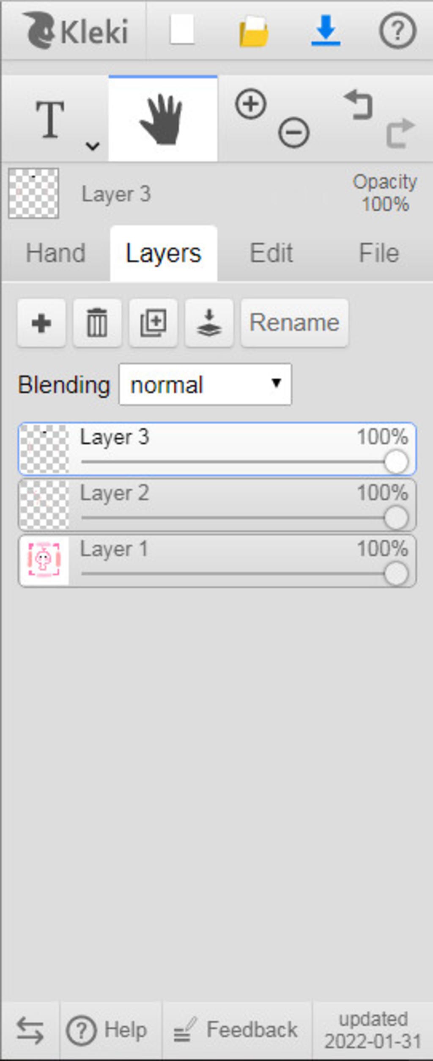Add a new layer with plus button
433x1061 pixels.
click(41, 323)
